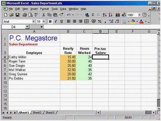Click the New workbook icon
This screenshot has width=161, height=121.
[x=6, y=15]
